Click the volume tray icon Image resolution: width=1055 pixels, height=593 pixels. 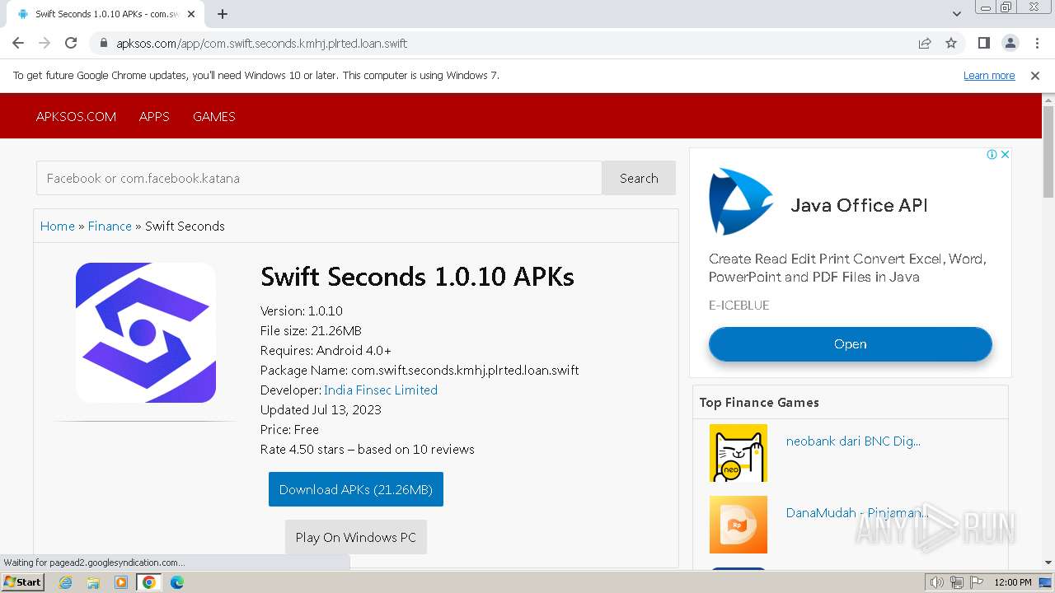coord(937,582)
